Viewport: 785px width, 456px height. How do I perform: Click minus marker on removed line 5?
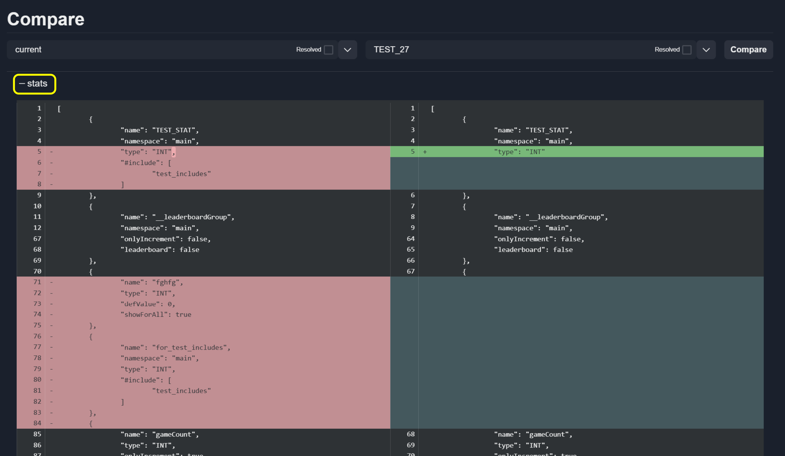pyautogui.click(x=52, y=152)
